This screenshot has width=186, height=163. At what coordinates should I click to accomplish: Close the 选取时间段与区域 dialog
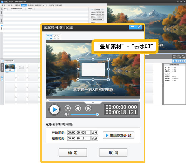point(139,27)
